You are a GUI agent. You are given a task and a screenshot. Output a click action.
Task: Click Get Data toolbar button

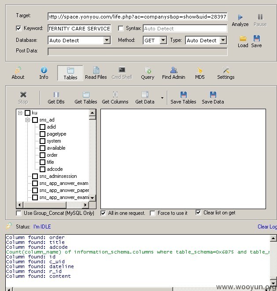coord(145,98)
